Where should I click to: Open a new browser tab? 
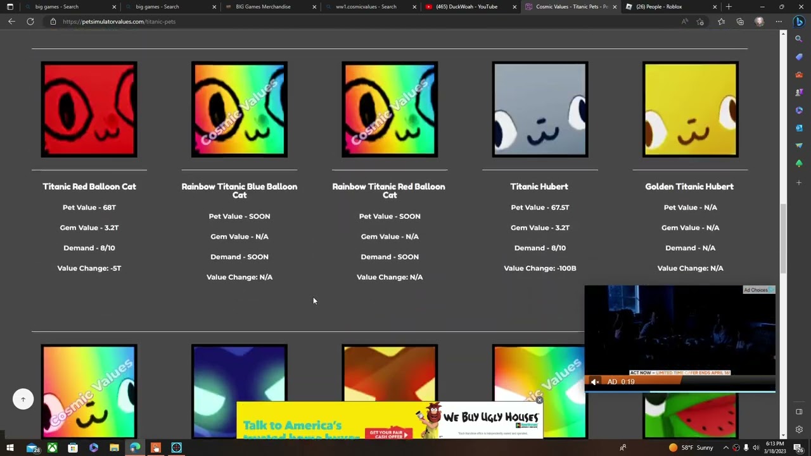[x=729, y=7]
